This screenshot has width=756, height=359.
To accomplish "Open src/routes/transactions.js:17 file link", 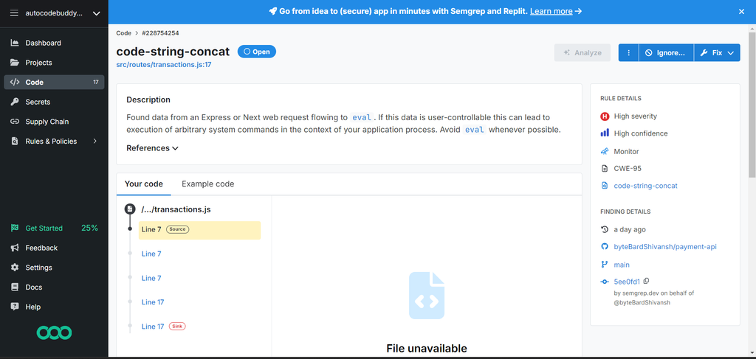I will 164,64.
